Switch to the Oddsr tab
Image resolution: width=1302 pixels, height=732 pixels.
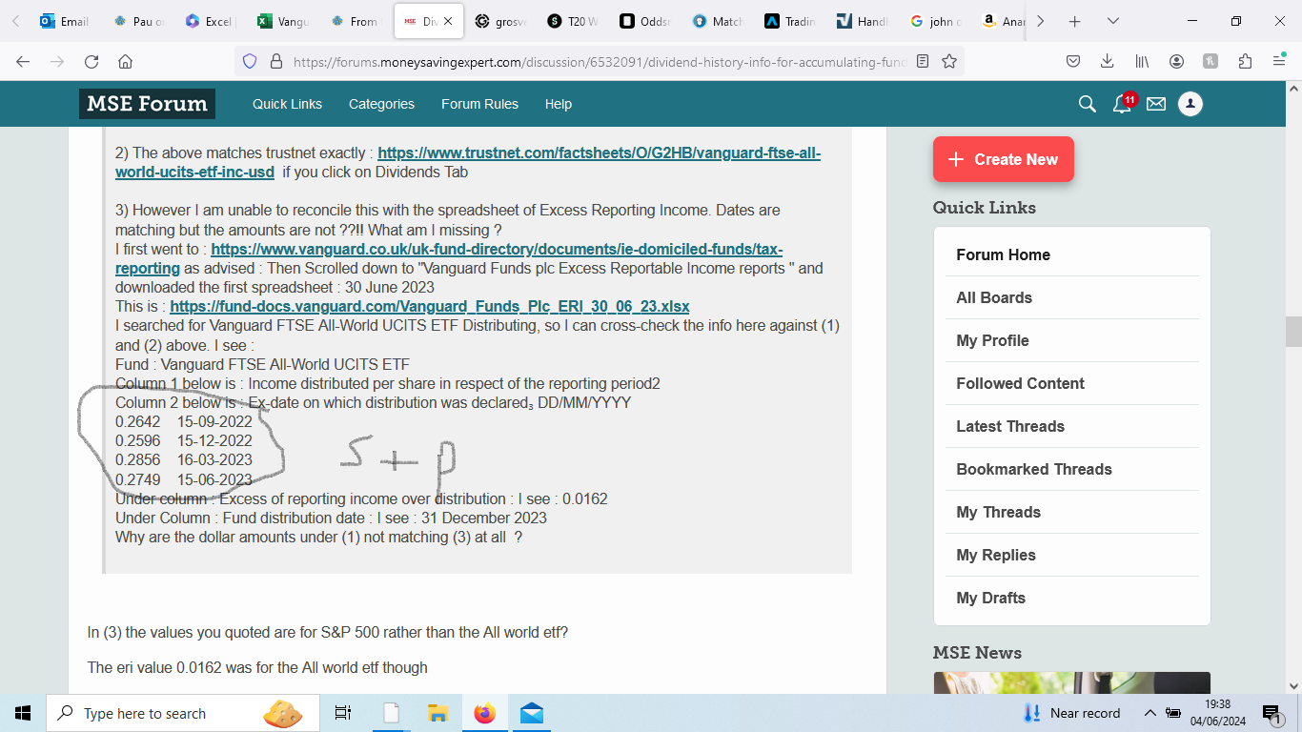coord(646,21)
